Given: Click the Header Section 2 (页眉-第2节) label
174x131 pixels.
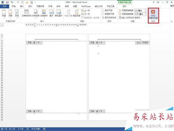Looking at the screenshot, I should click(x=97, y=43).
